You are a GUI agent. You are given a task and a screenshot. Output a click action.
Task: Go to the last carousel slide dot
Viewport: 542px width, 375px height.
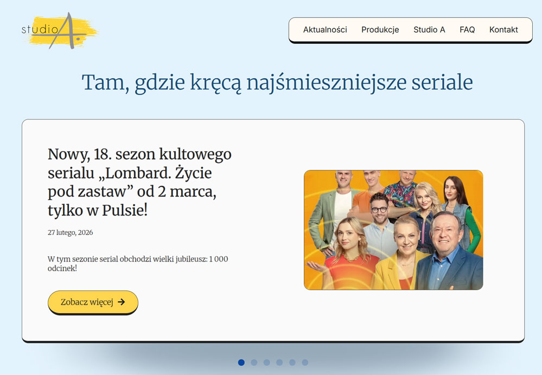point(305,363)
